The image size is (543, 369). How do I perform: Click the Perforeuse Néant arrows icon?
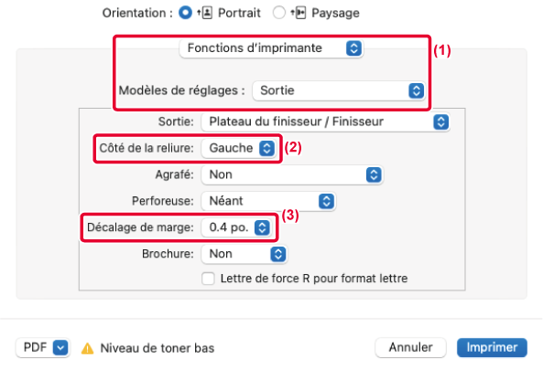326,201
